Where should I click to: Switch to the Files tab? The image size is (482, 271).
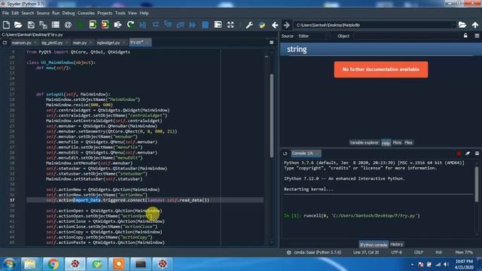point(408,142)
